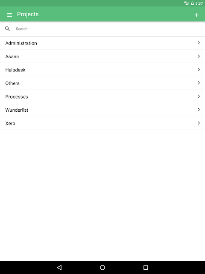Screen dimensions: 205x274
Task: Expand the Asana chevron arrow
Action: (199, 56)
